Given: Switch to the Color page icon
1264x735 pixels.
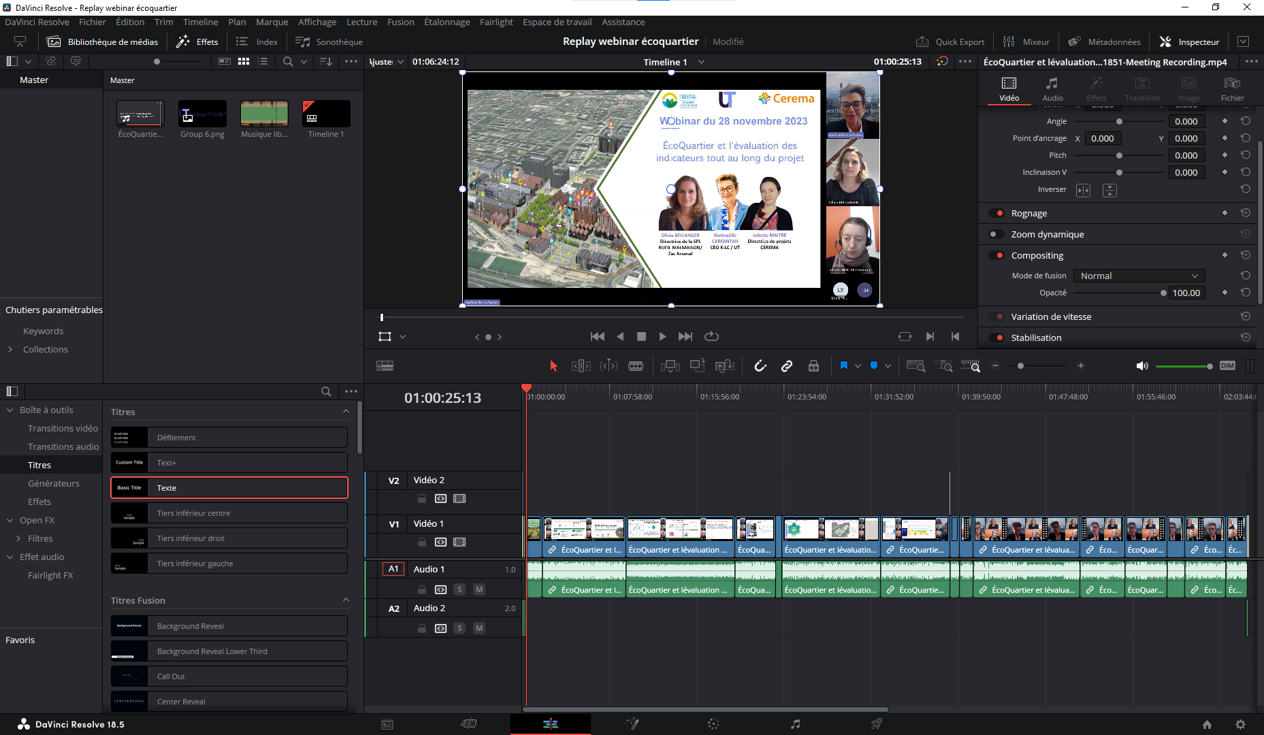Looking at the screenshot, I should (x=713, y=723).
